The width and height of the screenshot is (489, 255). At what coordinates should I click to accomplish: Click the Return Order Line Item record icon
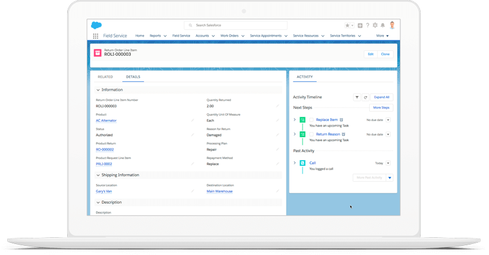pos(98,53)
